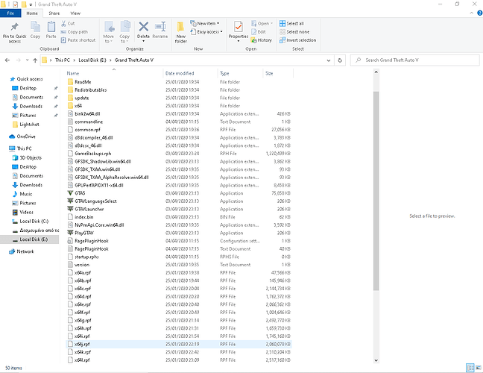Click Select all in ribbon
483x373 pixels.
[x=291, y=23]
